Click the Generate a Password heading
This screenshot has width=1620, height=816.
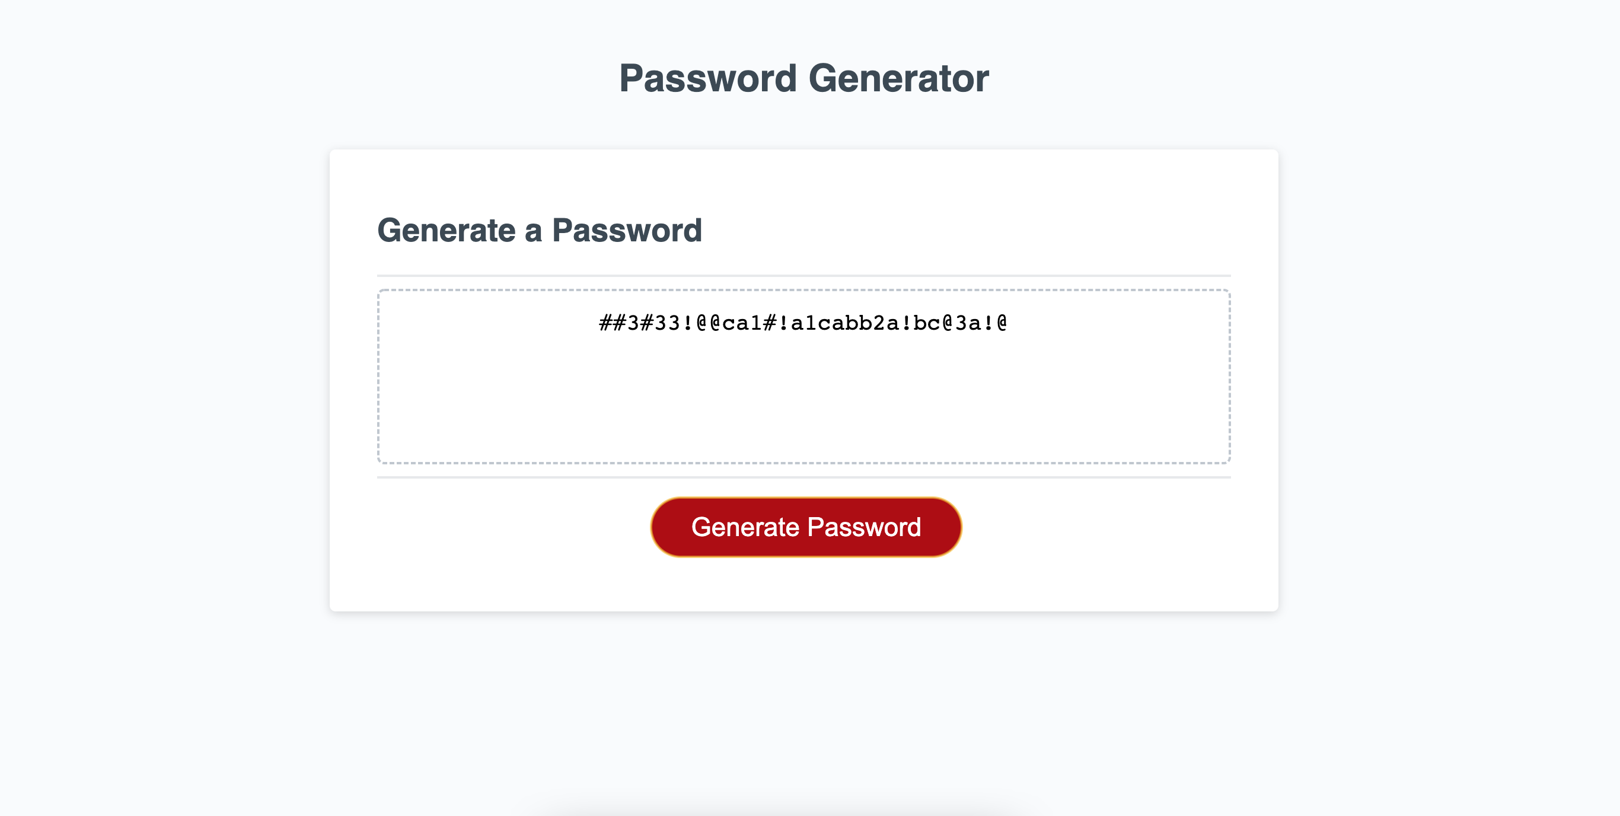tap(541, 230)
